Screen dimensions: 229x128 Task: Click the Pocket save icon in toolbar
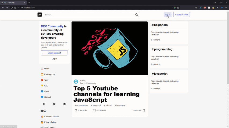coord(196,8)
